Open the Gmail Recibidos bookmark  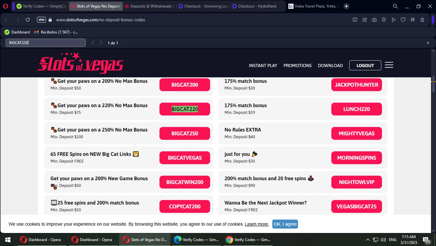(56, 32)
